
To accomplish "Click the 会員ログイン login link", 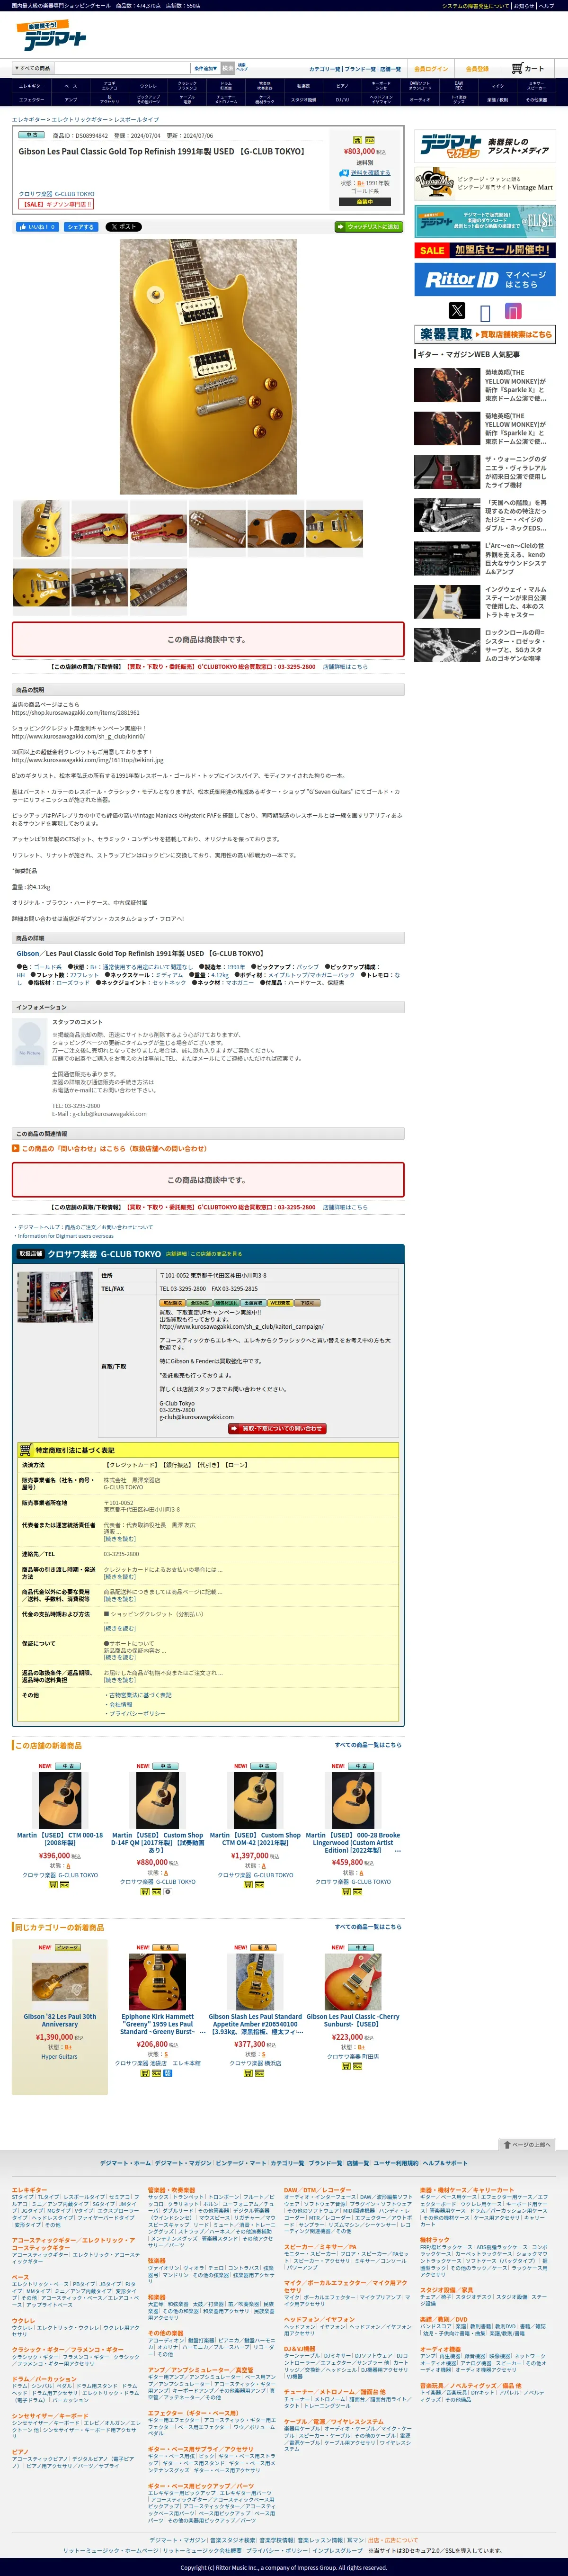I will [x=431, y=69].
